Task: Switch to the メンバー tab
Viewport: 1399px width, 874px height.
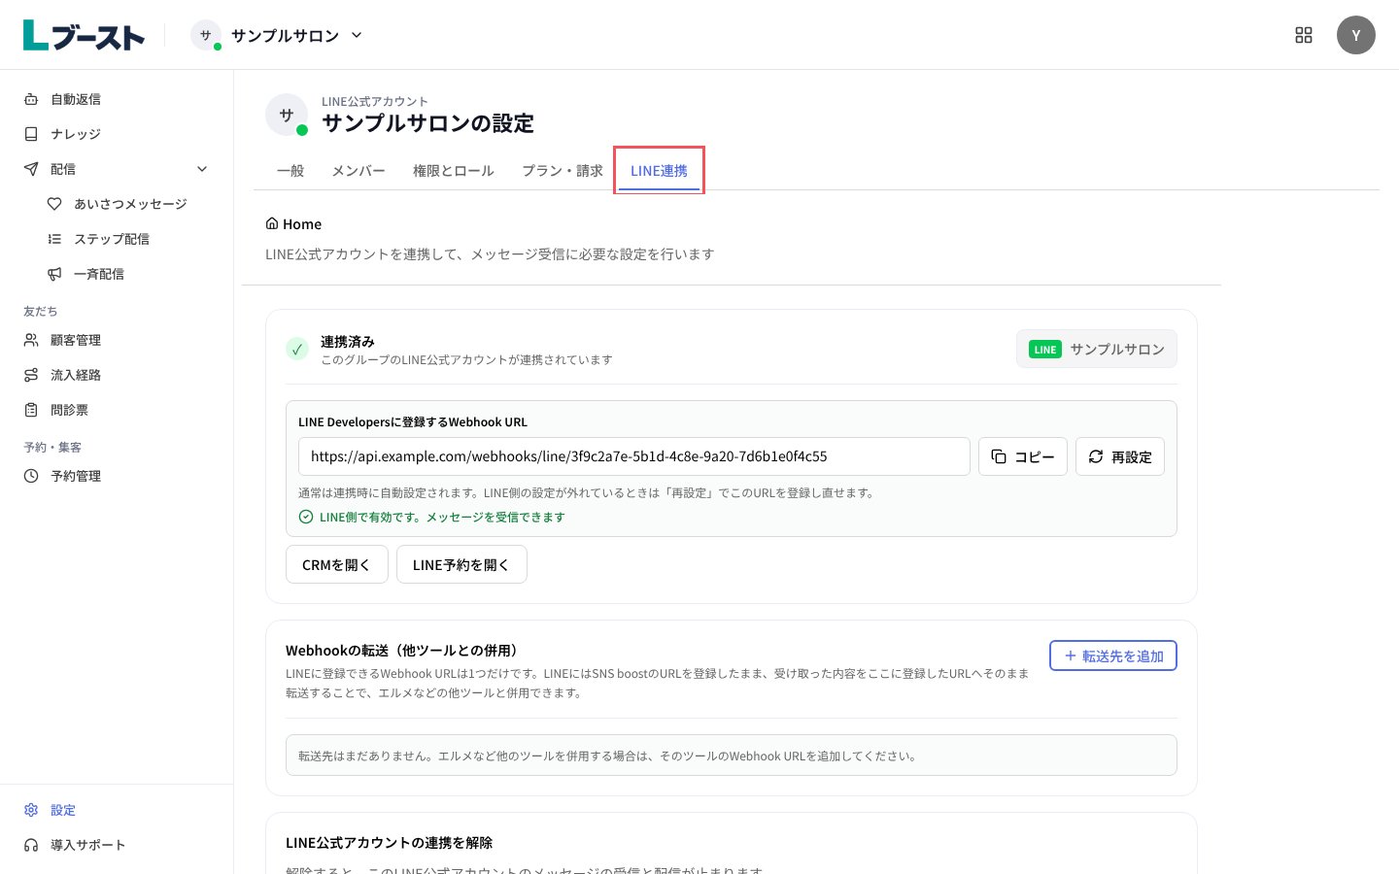Action: click(358, 171)
